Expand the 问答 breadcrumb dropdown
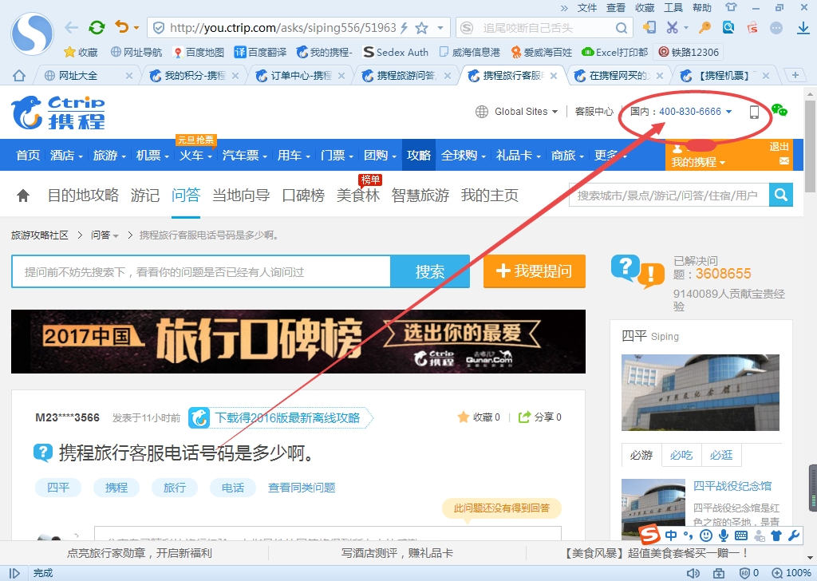817x581 pixels. (116, 236)
